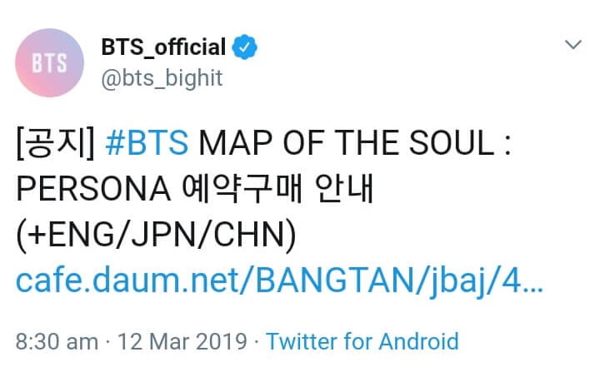The height and width of the screenshot is (377, 600).
Task: Open the BTS_official display name
Action: click(x=163, y=48)
